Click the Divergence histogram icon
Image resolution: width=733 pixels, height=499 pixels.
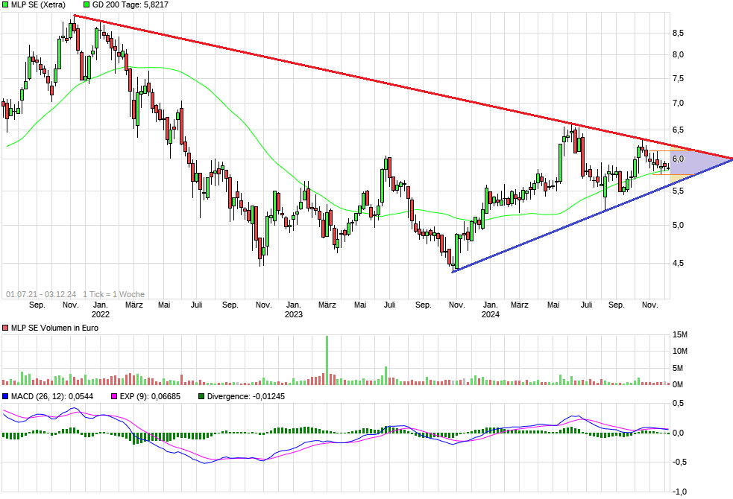(x=200, y=397)
